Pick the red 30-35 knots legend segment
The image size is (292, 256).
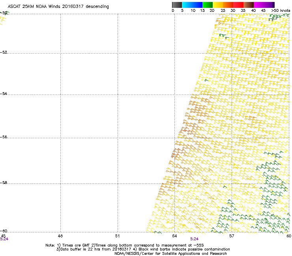(x=238, y=5)
